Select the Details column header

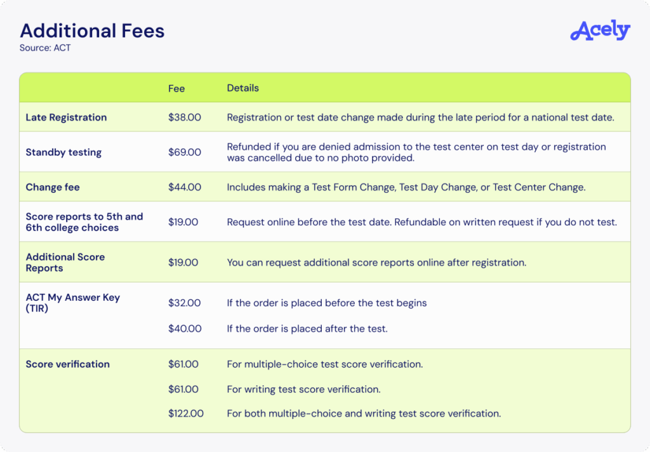coord(243,88)
